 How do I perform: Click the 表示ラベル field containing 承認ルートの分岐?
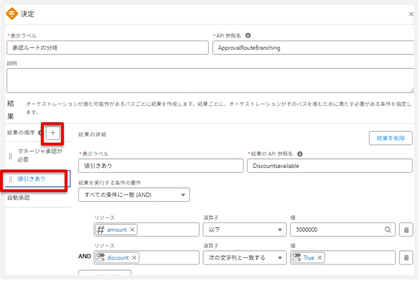107,48
